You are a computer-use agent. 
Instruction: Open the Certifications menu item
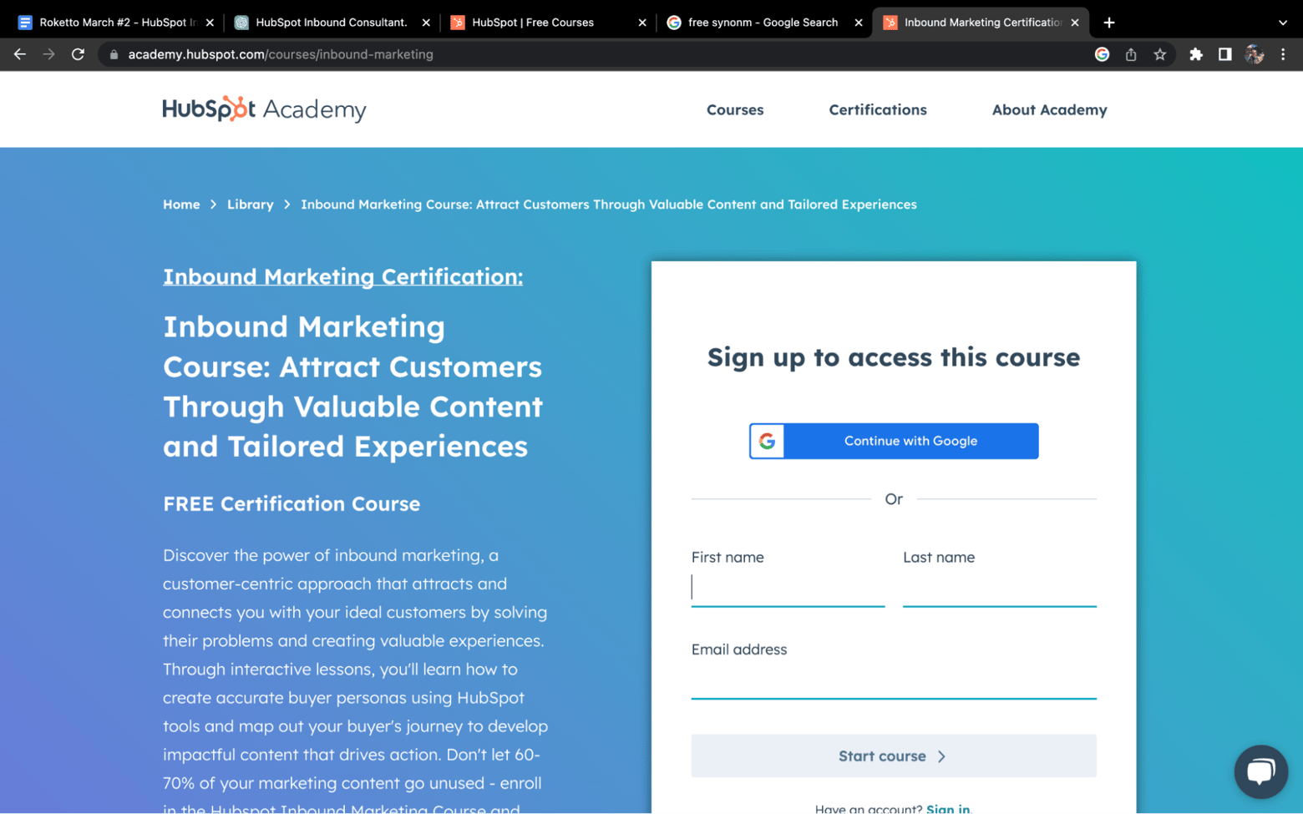click(x=877, y=109)
